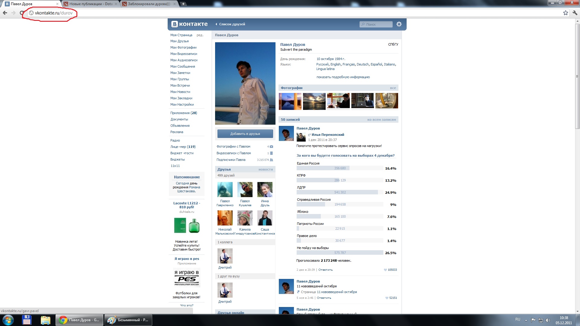The width and height of the screenshot is (580, 326).
Task: Open ко всем записям link
Action: (382, 120)
